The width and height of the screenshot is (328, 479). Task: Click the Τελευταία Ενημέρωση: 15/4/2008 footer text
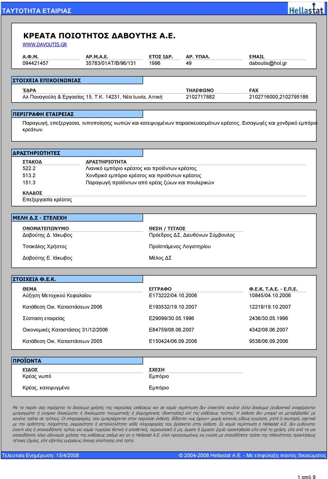pyautogui.click(x=40, y=455)
